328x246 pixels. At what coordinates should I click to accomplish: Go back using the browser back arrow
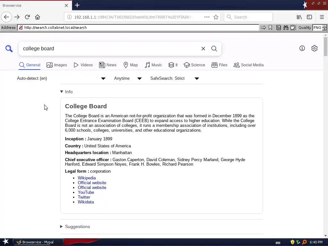(6, 17)
